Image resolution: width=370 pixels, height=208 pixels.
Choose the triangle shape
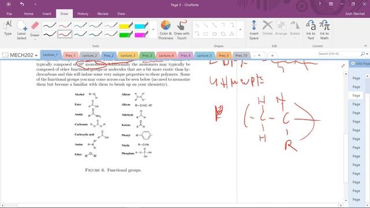tap(232, 34)
